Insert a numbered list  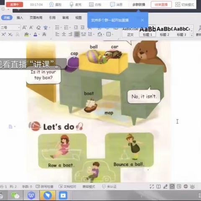(x=66, y=28)
